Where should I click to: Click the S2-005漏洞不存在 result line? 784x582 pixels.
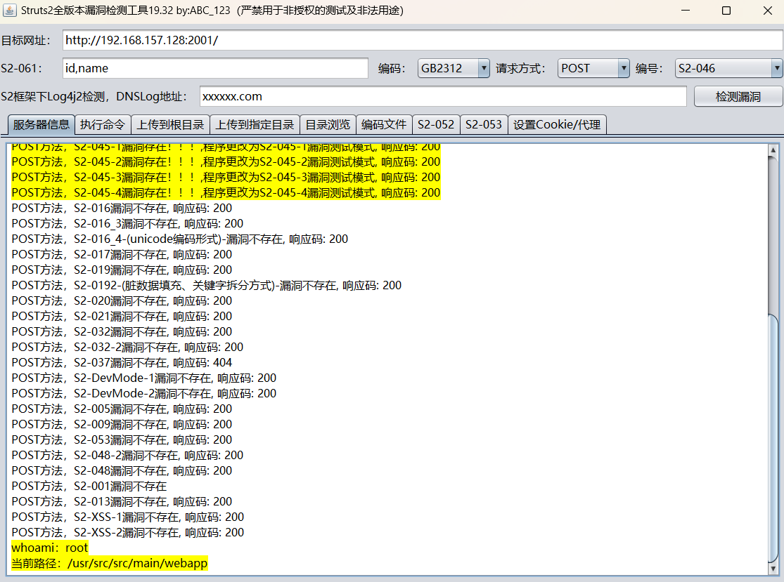click(x=122, y=409)
